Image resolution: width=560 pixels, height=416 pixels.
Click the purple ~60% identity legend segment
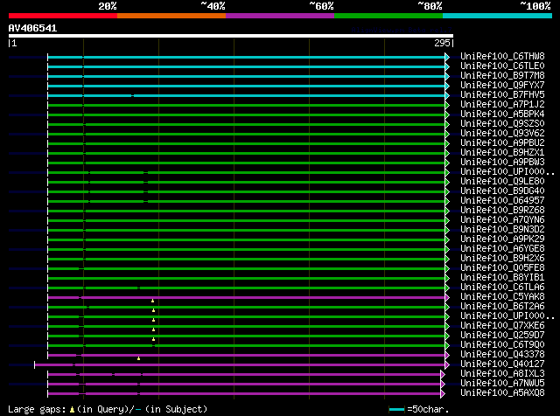point(280,16)
